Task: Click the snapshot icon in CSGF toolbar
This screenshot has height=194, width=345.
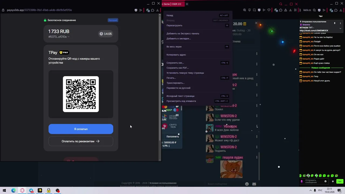Action: coord(254,10)
